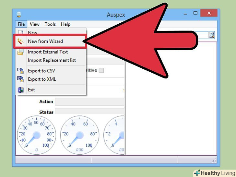This screenshot has width=236, height=177.
Task: Click the middle gauge dial
Action: pyautogui.click(x=80, y=135)
